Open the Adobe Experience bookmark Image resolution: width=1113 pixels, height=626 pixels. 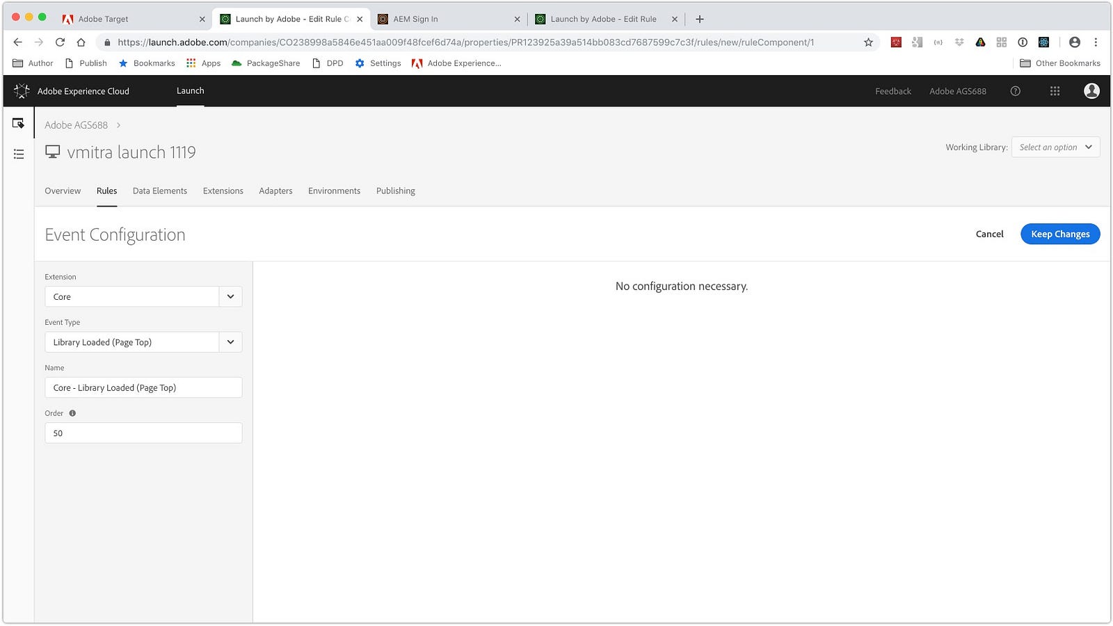click(456, 63)
